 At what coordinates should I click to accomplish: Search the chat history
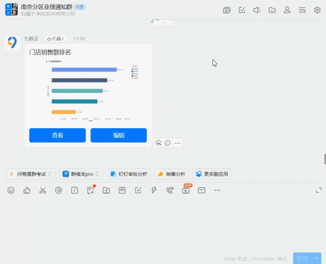click(x=302, y=10)
